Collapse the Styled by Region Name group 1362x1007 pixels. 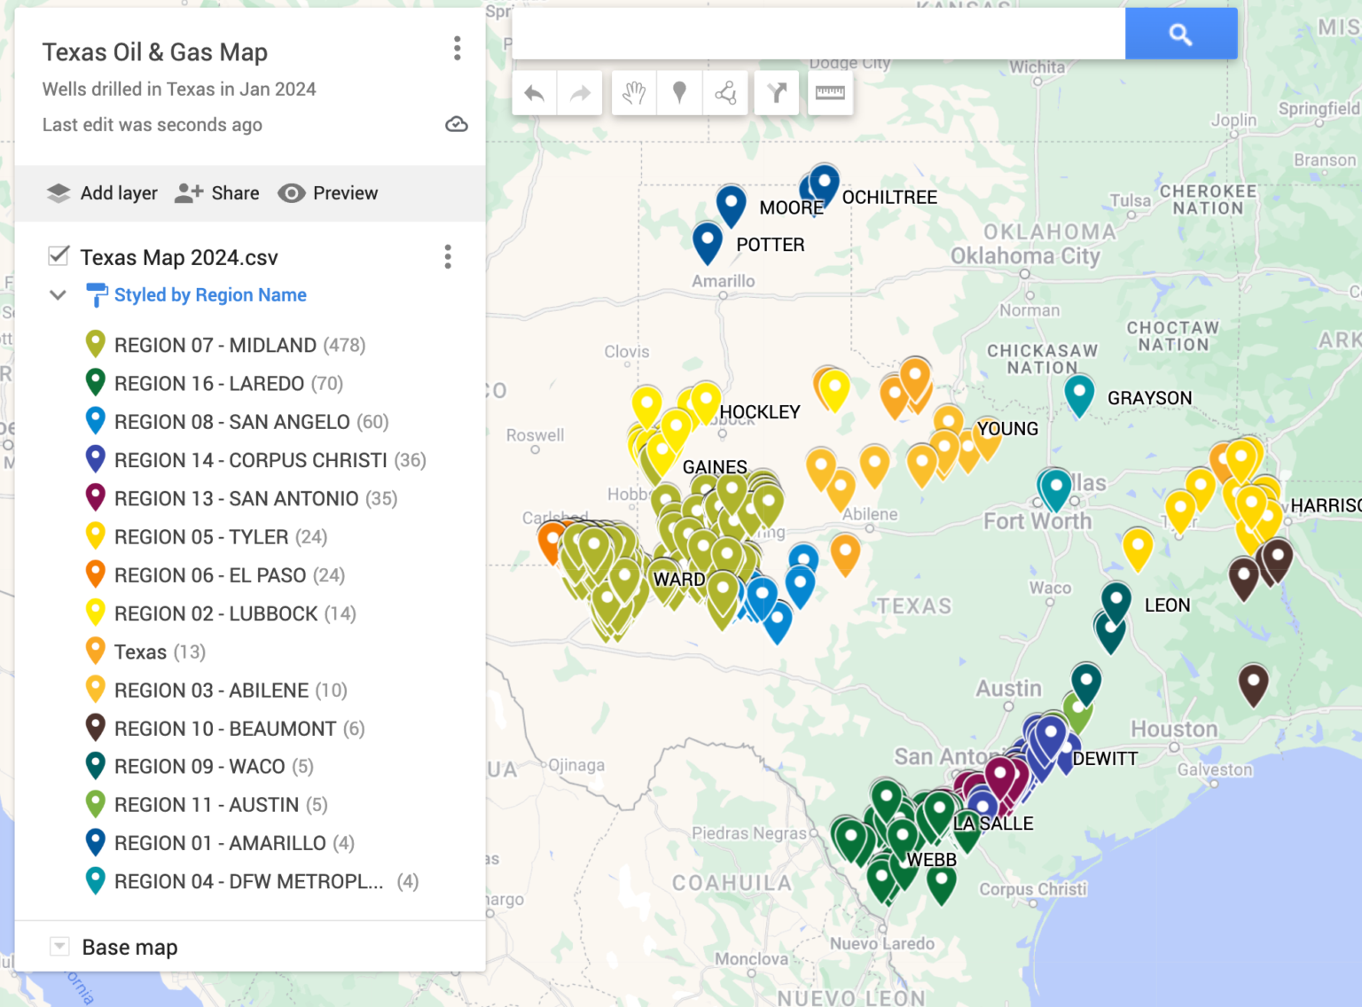(58, 295)
